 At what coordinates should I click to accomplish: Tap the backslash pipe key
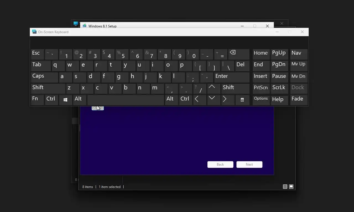228,66
